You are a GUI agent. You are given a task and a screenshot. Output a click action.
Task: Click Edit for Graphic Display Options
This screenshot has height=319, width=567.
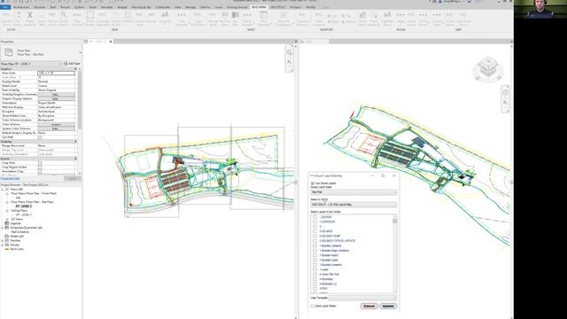point(56,98)
